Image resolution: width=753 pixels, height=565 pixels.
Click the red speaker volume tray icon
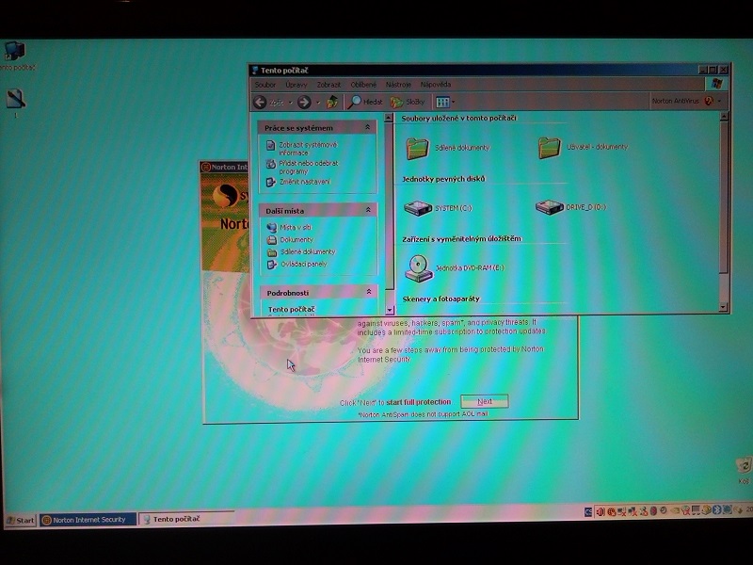click(x=601, y=511)
